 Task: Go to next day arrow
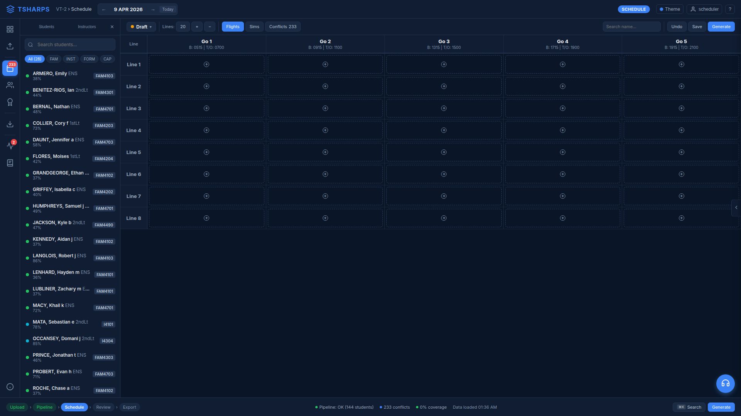153,10
